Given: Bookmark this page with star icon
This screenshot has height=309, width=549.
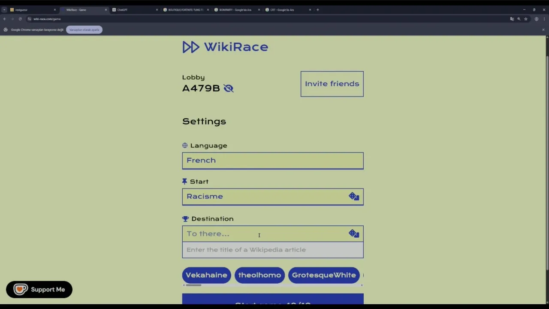Looking at the screenshot, I should coord(525,19).
